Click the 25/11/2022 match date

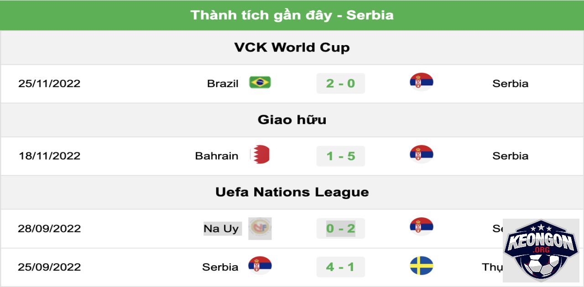[x=49, y=83]
